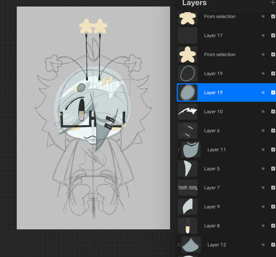Select the 'From selection' name above Layer 17
Screen dimensions: 276x257
coord(220,16)
